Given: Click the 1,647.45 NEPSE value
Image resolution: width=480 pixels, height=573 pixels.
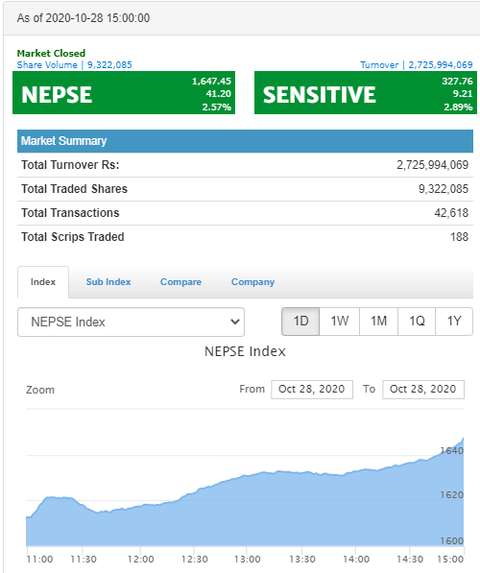Looking at the screenshot, I should 211,82.
